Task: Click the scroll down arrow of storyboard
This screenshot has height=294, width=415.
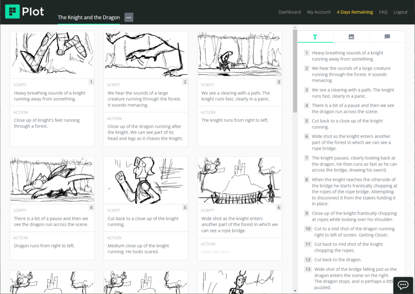Action: (x=295, y=291)
